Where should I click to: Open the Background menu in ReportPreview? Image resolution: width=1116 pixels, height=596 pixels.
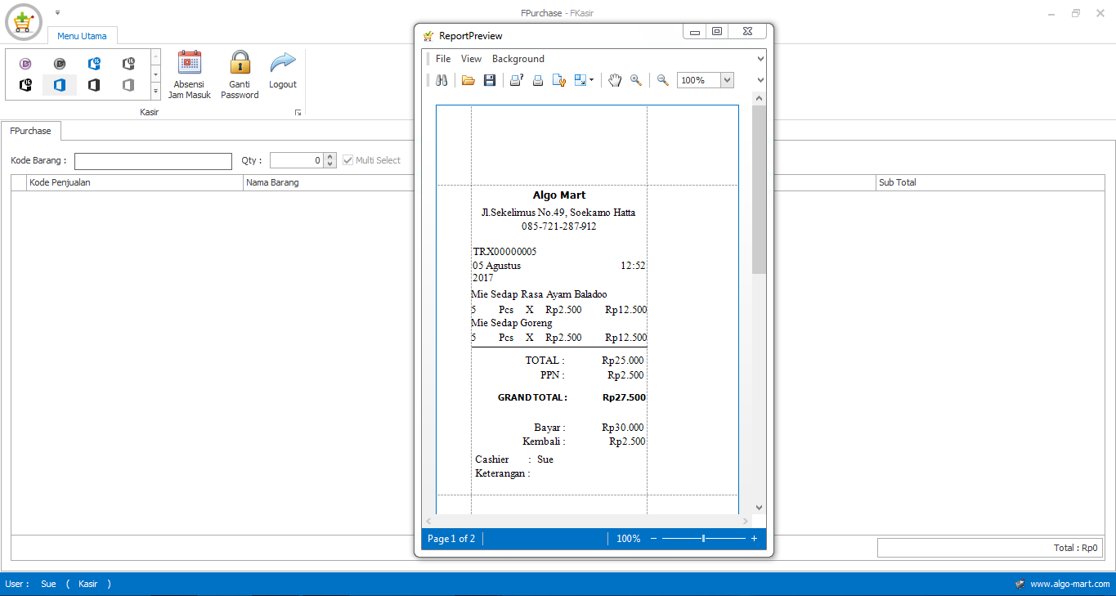(518, 58)
